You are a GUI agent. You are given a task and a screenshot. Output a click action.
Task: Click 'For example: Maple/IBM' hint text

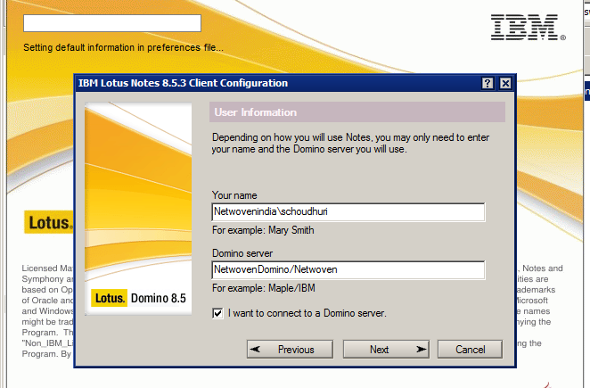[x=264, y=288]
